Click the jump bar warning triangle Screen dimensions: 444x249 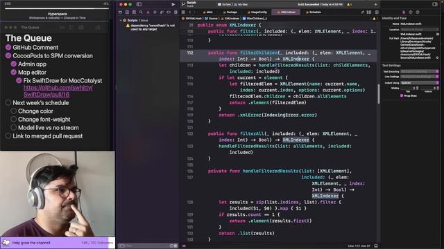click(374, 19)
